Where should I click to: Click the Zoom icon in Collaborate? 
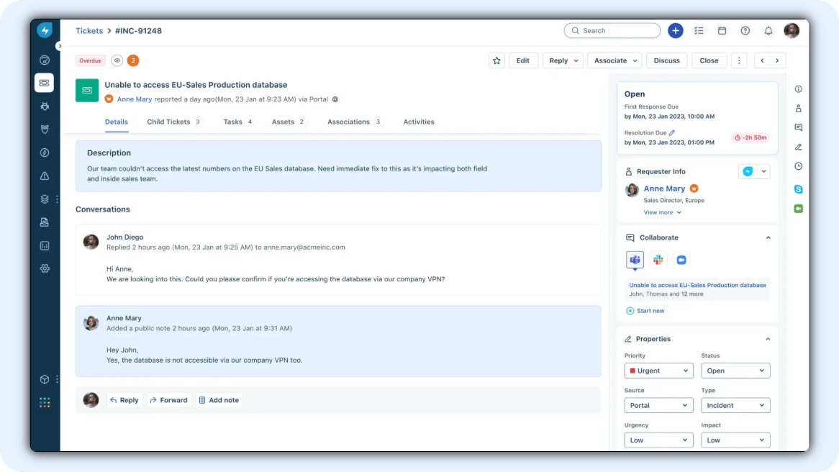[681, 260]
